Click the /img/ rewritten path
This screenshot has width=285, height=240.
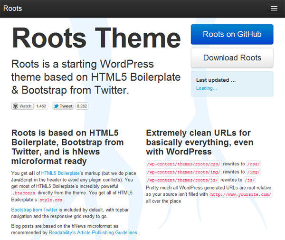tap(254, 172)
